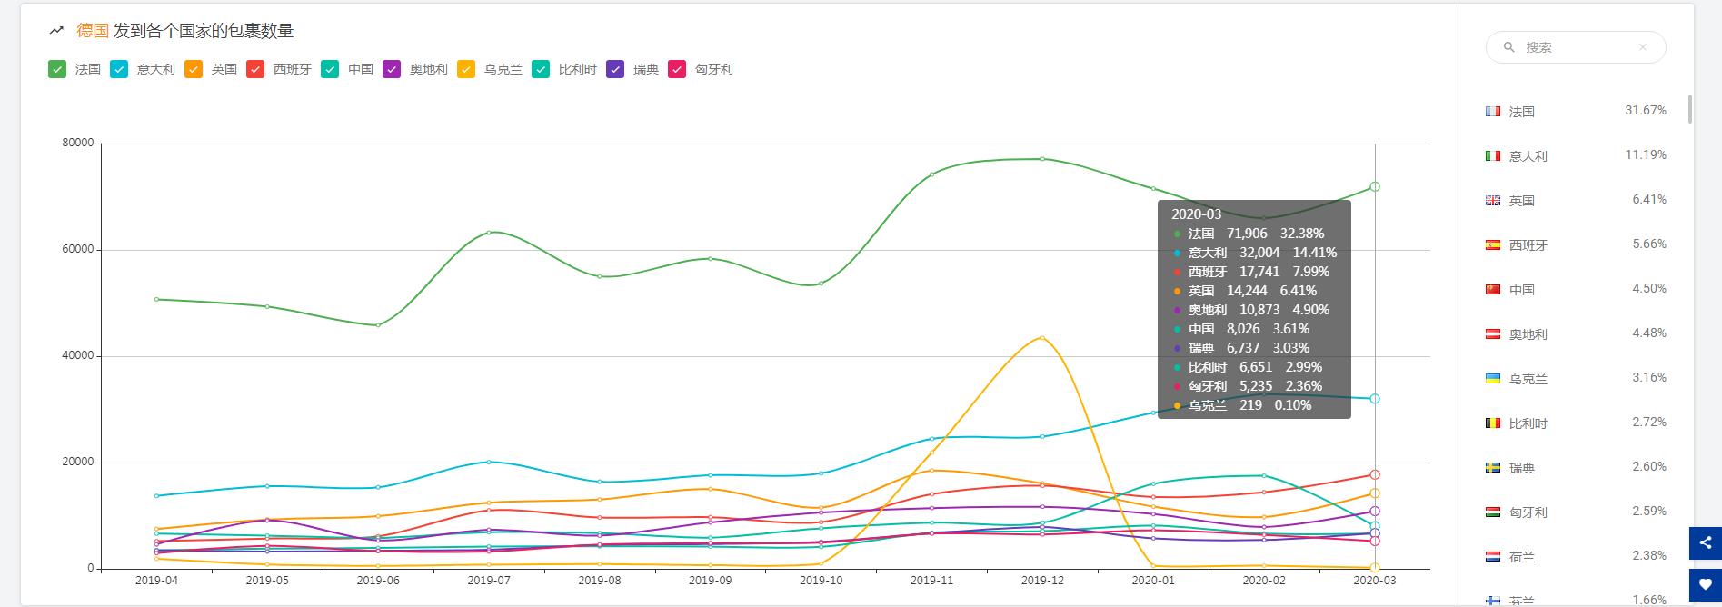Toggle the 意大利 series checkbox
The image size is (1722, 607).
click(x=119, y=69)
